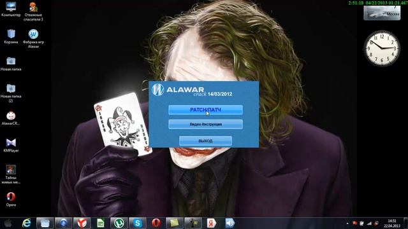This screenshot has width=408, height=229.
Task: Open Фабрика игр Alawar desktop icon
Action: click(33, 38)
